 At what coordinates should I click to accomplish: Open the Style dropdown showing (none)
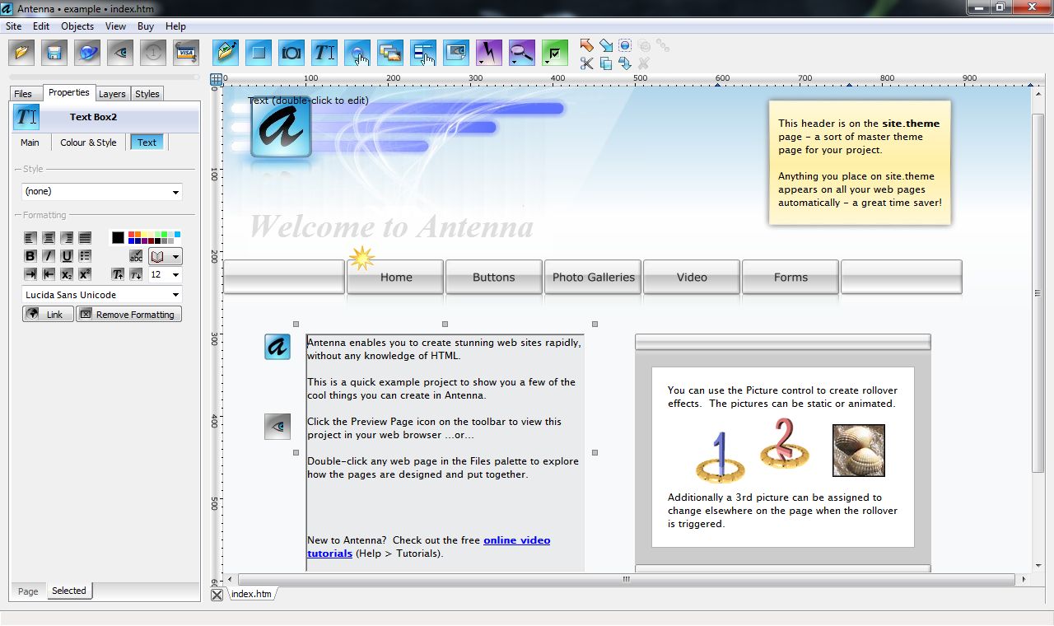pyautogui.click(x=102, y=191)
